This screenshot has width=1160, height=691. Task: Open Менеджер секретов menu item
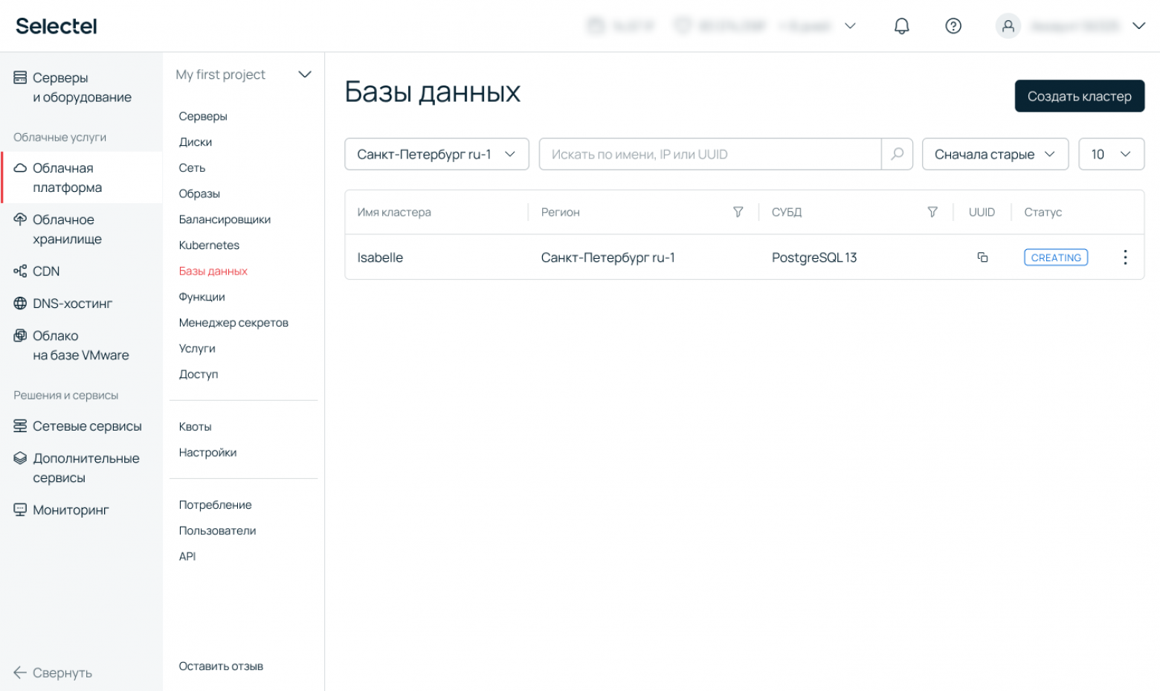tap(233, 322)
